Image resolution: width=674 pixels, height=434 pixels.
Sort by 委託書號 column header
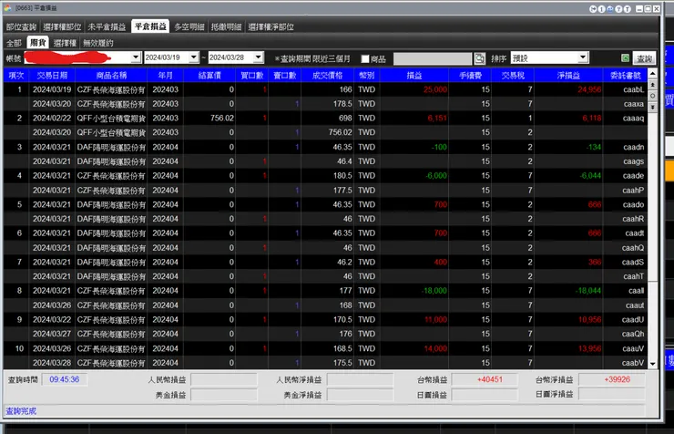(626, 76)
